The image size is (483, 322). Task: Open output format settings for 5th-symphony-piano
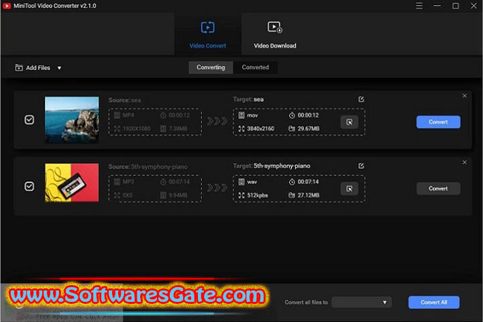(x=350, y=189)
